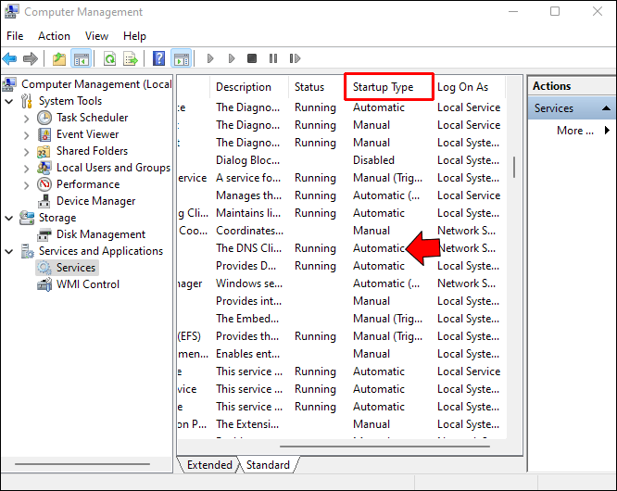The image size is (617, 491).
Task: Collapse the System Tools tree node
Action: (9, 101)
